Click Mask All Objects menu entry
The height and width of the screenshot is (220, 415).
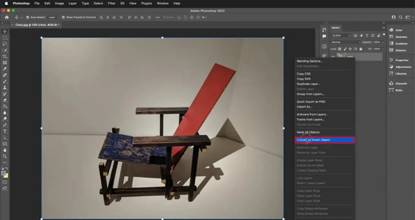[308, 132]
